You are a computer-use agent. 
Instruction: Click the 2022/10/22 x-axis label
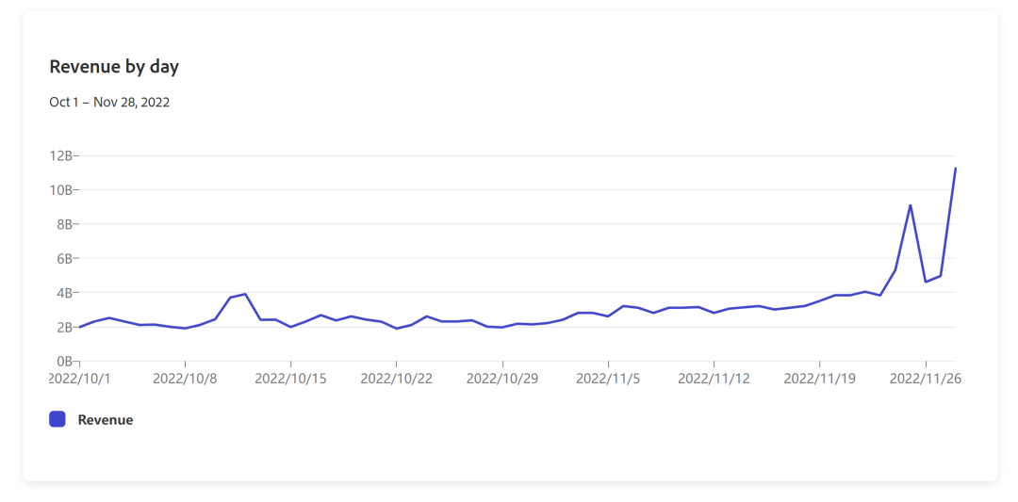397,379
